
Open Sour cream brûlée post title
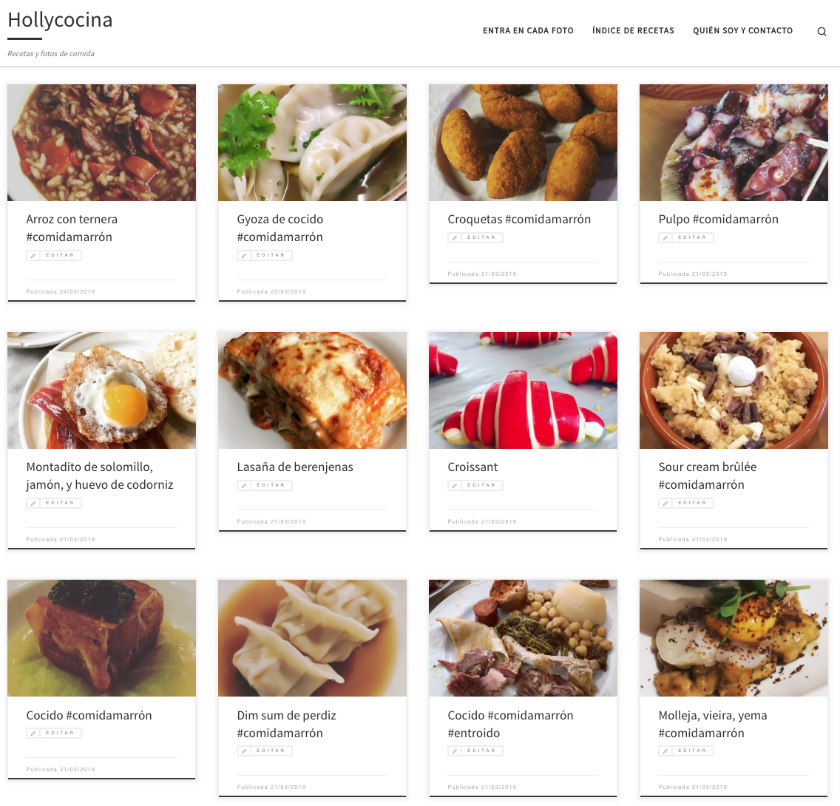point(707,475)
